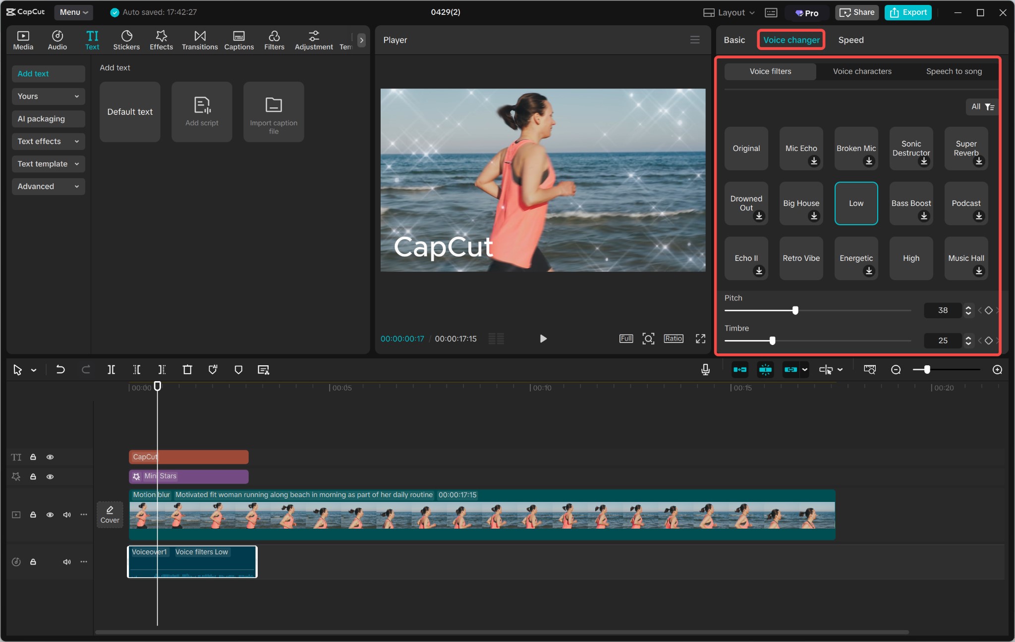Open the Media panel
Screen dimensions: 1015x642
point(23,40)
